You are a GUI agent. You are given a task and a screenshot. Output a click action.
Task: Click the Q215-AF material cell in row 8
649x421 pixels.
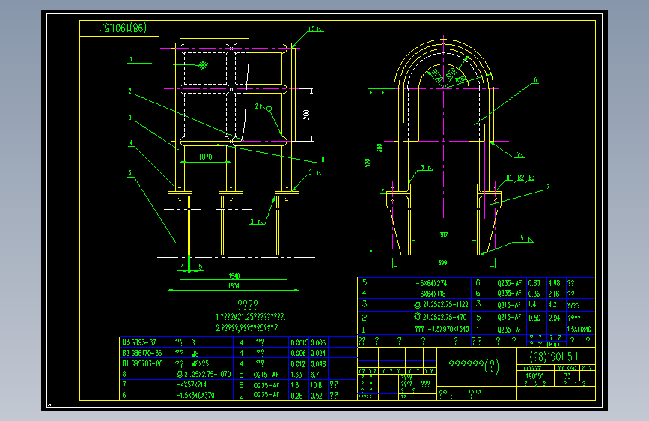point(266,374)
